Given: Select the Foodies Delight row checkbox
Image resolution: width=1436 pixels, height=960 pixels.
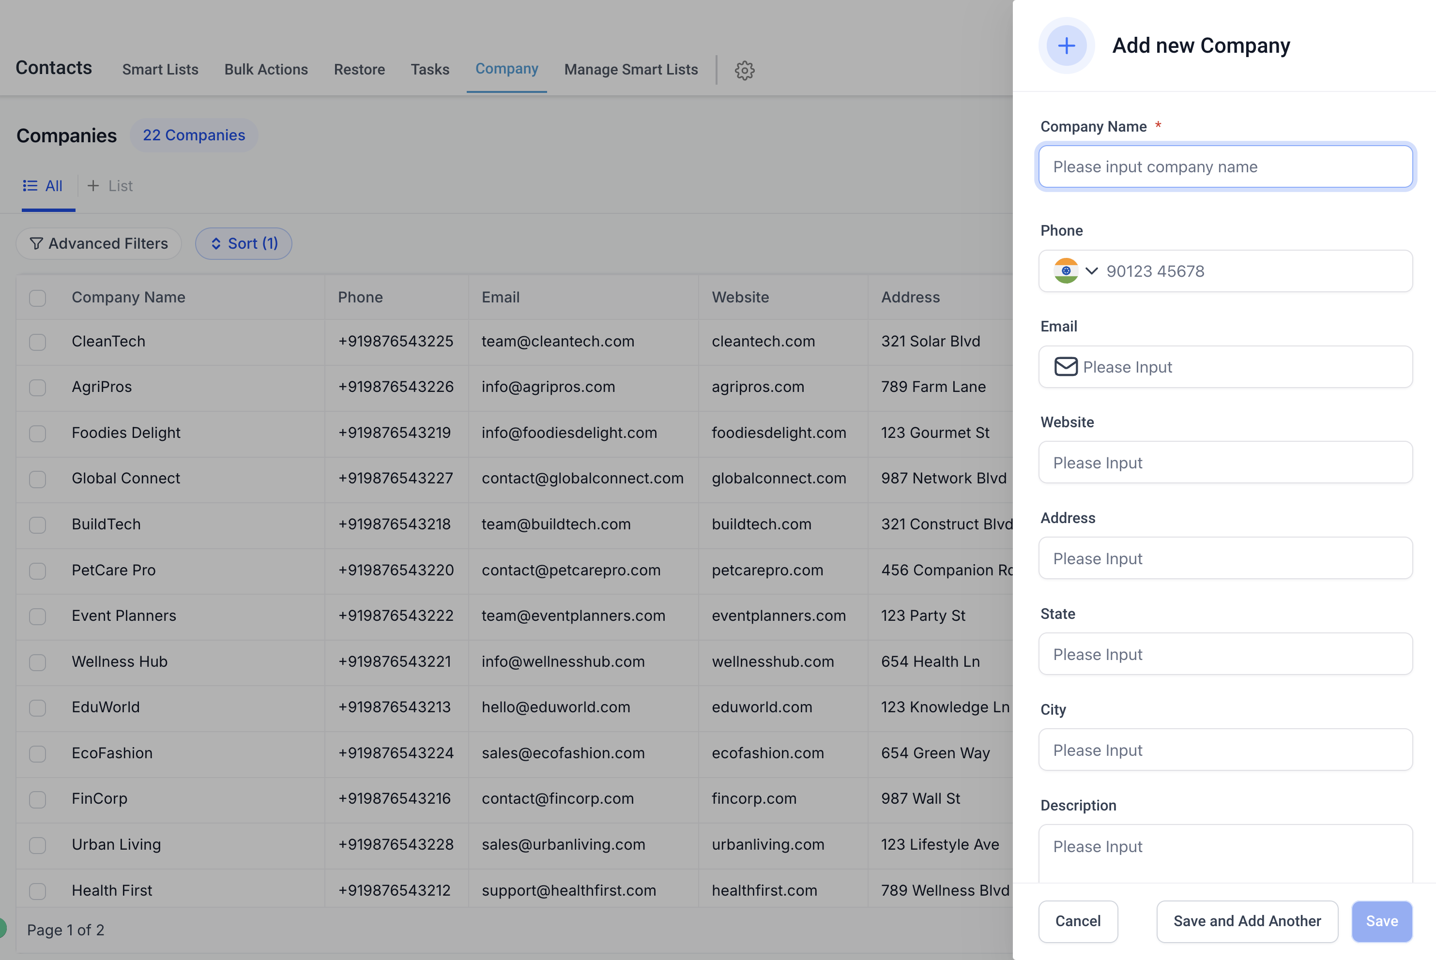Looking at the screenshot, I should tap(37, 434).
